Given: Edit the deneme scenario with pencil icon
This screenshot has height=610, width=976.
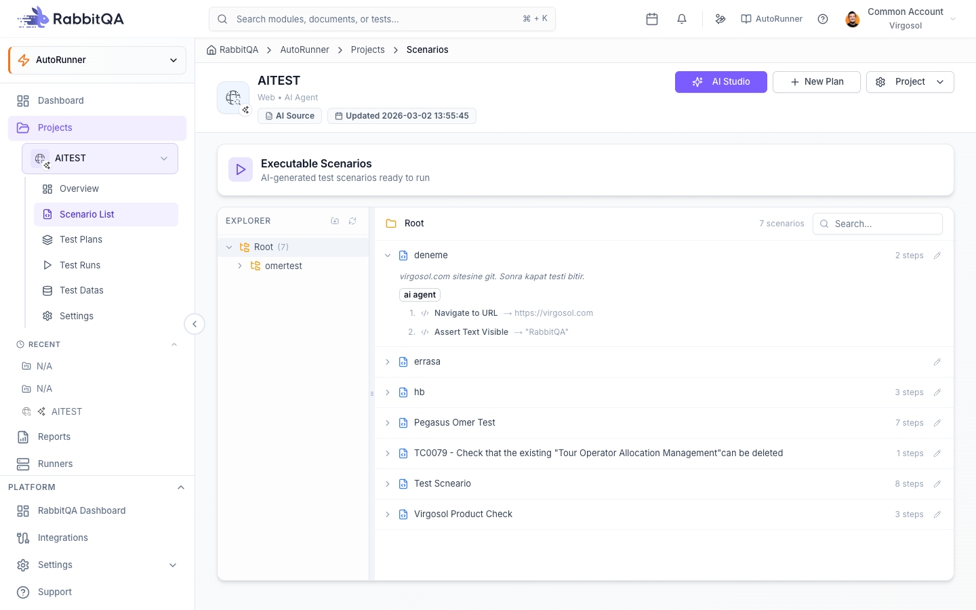Looking at the screenshot, I should click(x=937, y=256).
